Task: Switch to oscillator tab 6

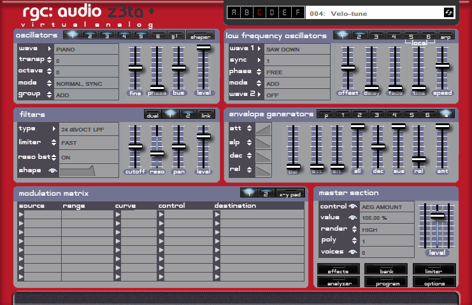Action: (158, 36)
